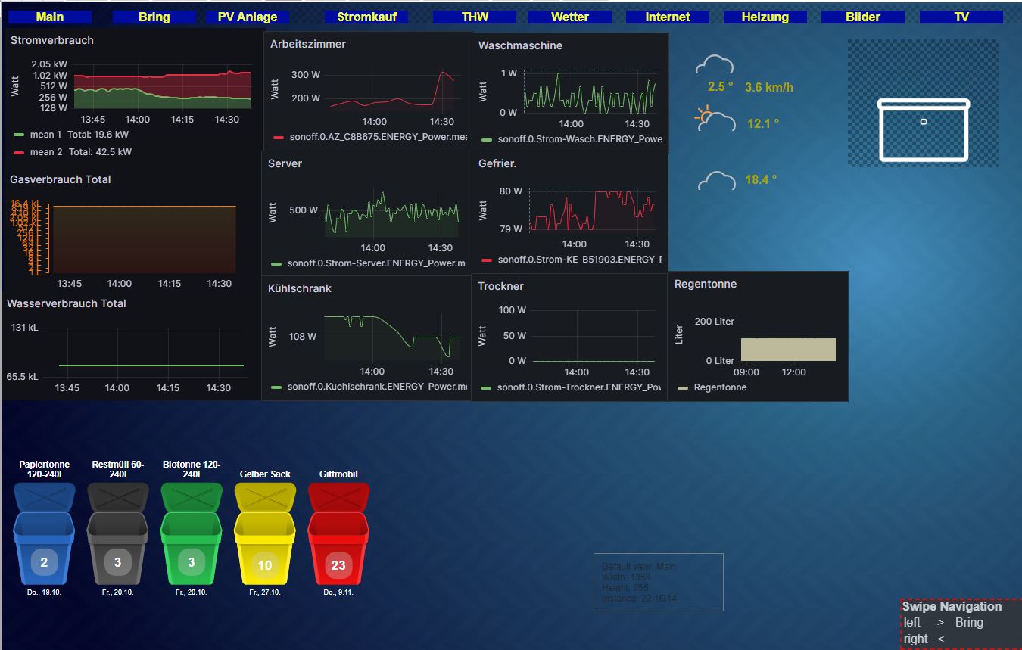Screen dimensions: 1022x650
Task: Open the Stromverbrauch panel title menu
Action: tap(52, 40)
